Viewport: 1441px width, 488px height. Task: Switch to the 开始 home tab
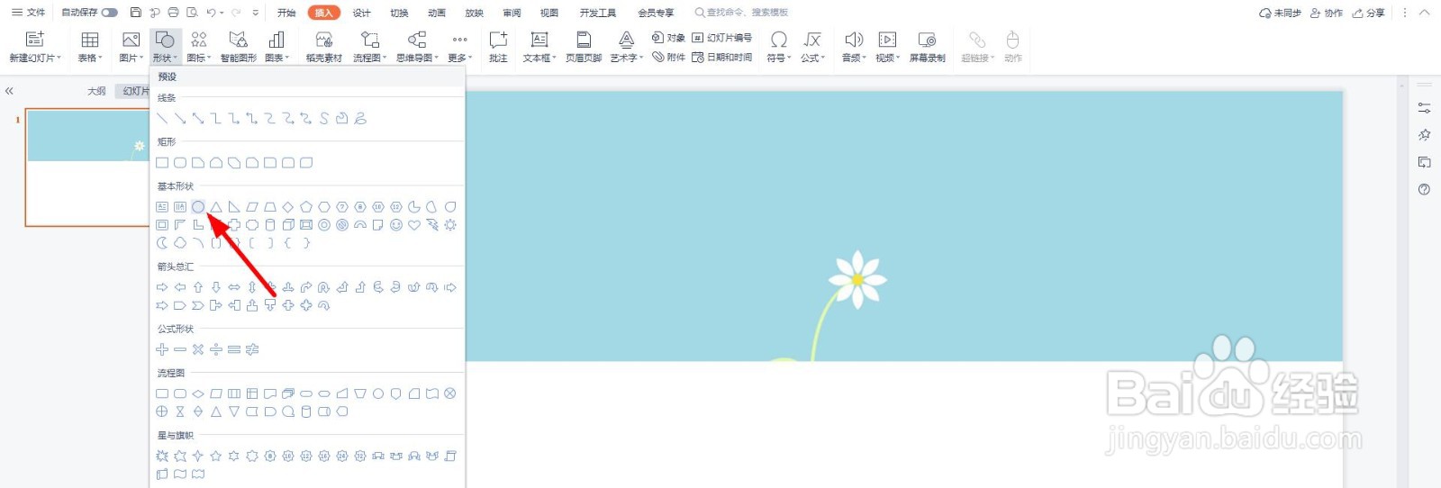point(286,13)
